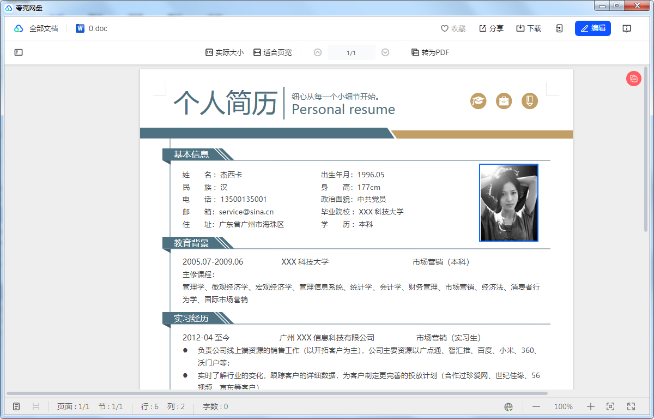Click the globe language icon in status bar
This screenshot has height=419, width=654.
(508, 406)
